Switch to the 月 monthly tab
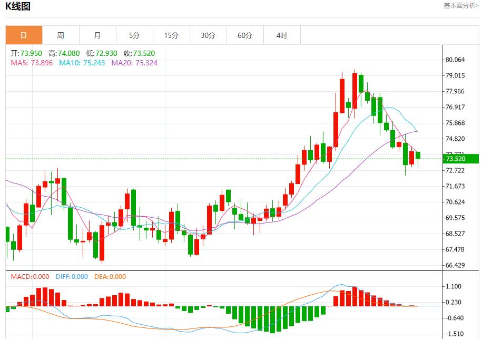The image size is (482, 339). click(x=97, y=35)
